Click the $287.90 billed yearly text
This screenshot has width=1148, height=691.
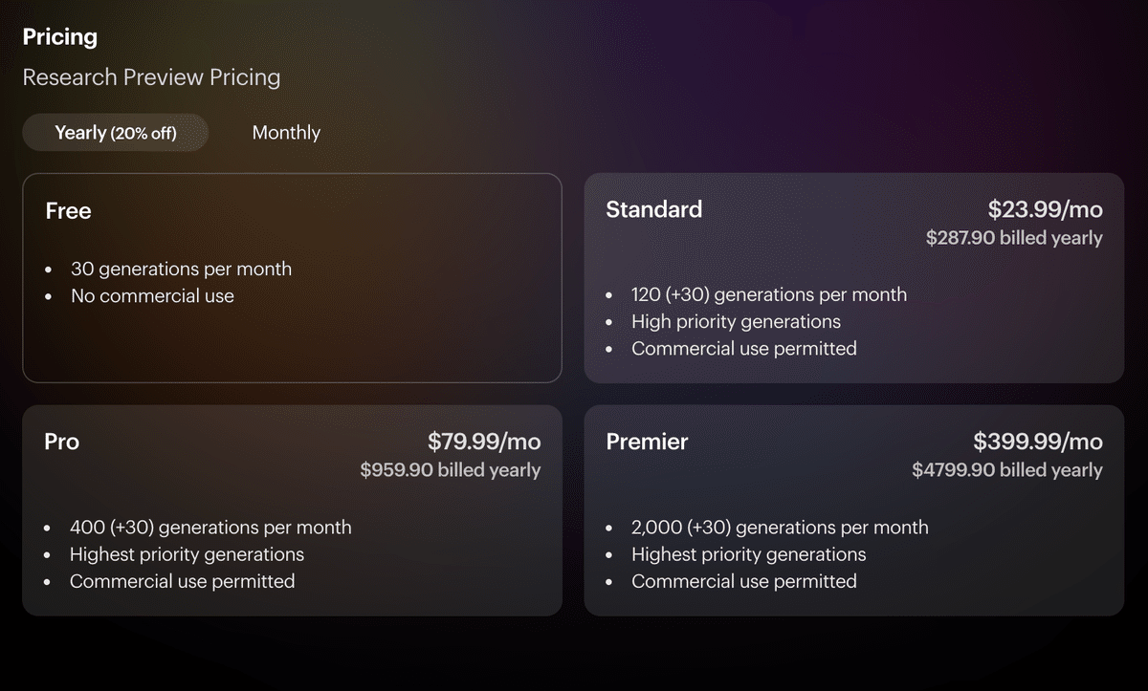[x=1014, y=238]
